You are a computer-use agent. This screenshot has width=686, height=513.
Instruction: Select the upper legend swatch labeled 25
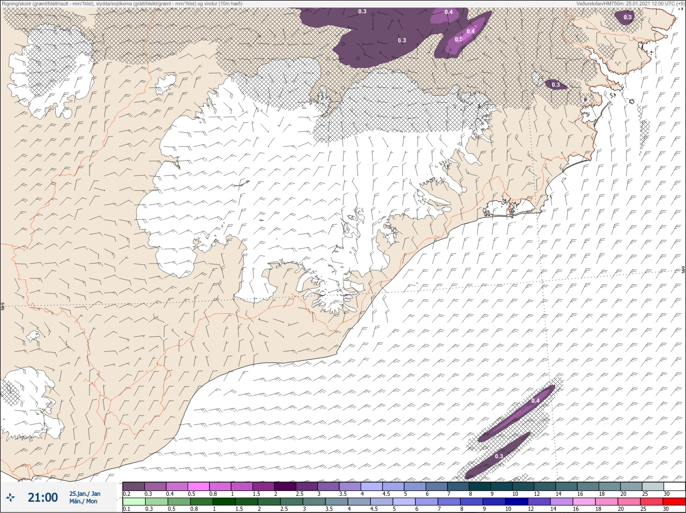point(653,486)
